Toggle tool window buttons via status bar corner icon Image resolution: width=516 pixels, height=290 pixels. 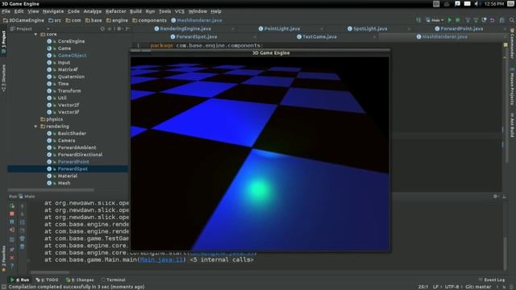(3, 287)
